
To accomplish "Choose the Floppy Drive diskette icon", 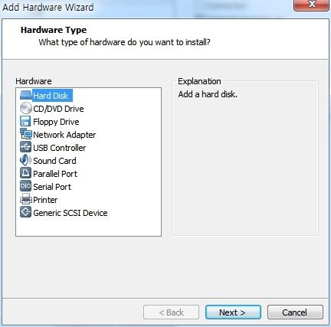I will click(26, 121).
